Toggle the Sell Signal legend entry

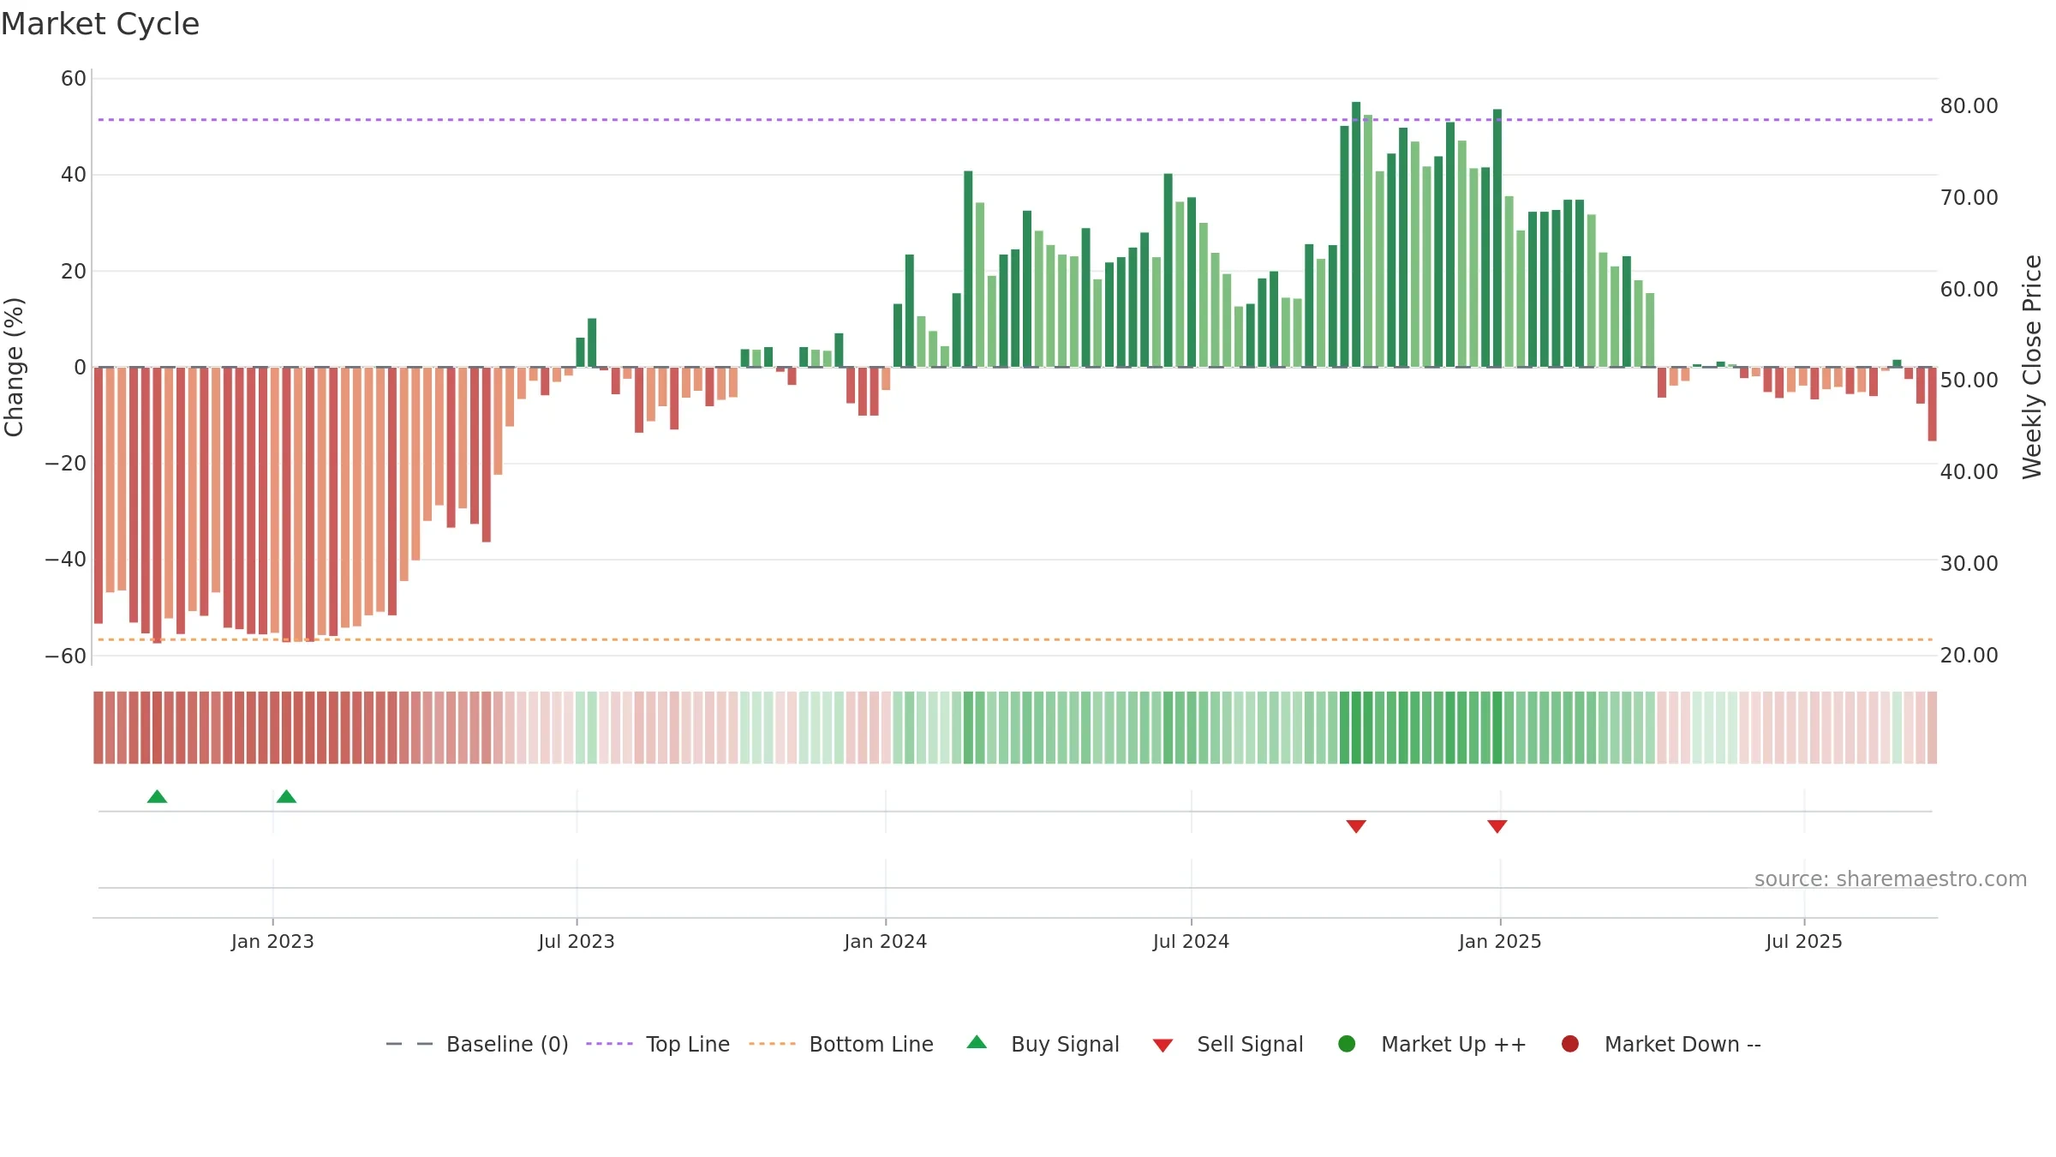1228,1044
